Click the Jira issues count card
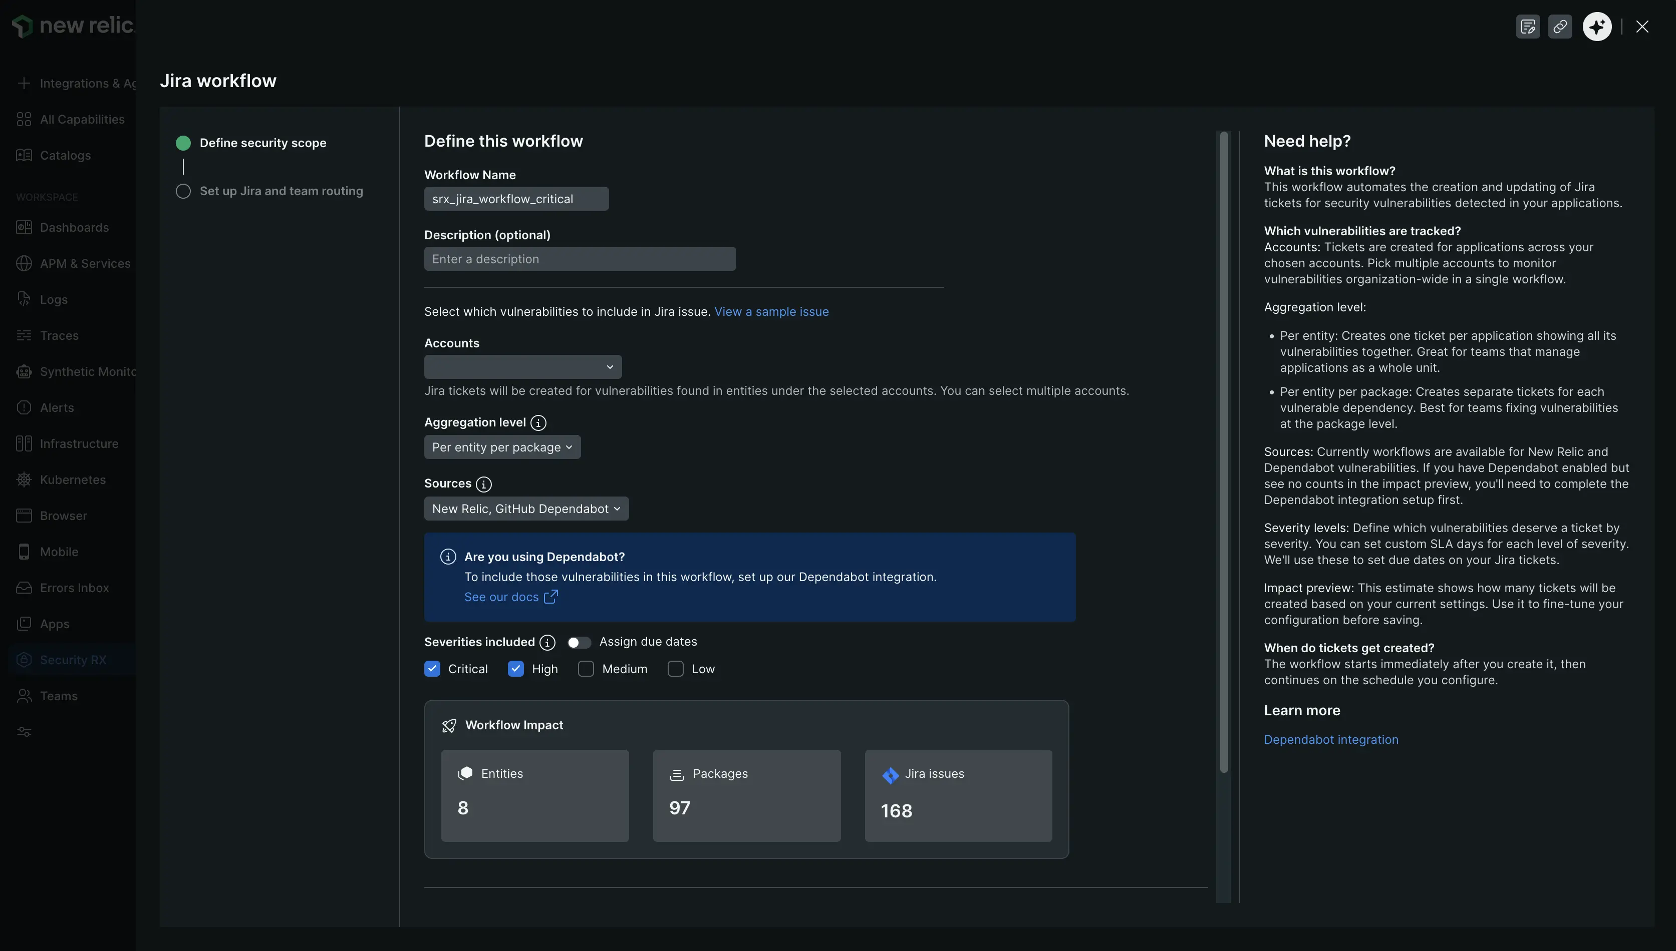The image size is (1676, 951). click(x=958, y=795)
